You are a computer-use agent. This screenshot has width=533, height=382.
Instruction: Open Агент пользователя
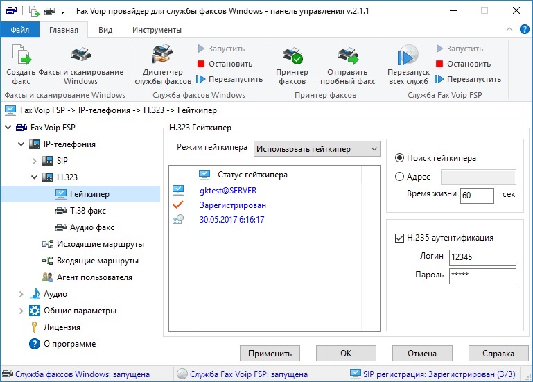click(x=94, y=277)
